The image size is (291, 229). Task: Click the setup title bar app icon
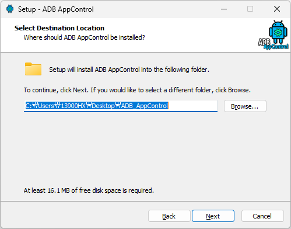pos(10,9)
